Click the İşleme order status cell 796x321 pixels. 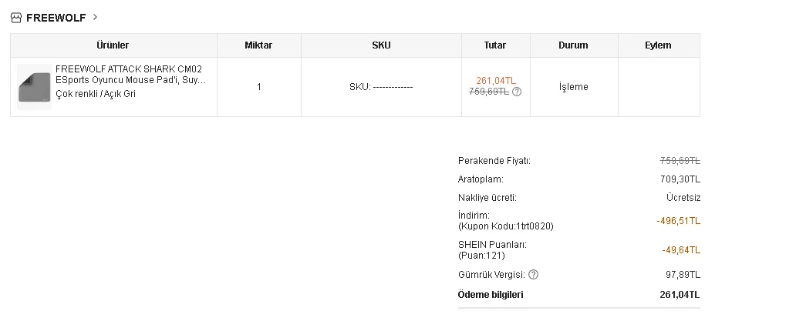click(x=573, y=87)
